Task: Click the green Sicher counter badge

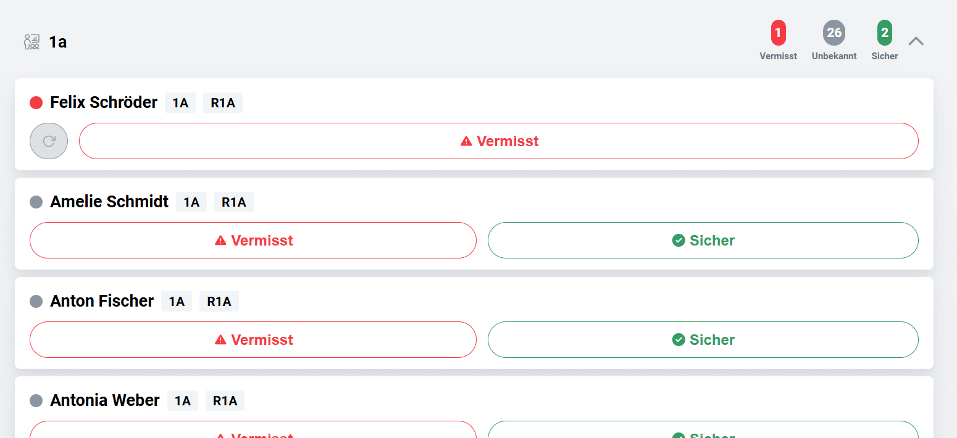Action: click(884, 33)
